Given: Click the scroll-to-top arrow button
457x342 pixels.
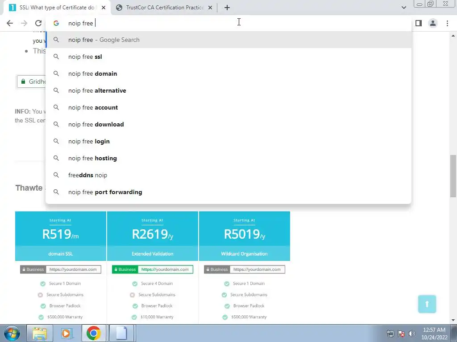Looking at the screenshot, I should click(x=427, y=304).
